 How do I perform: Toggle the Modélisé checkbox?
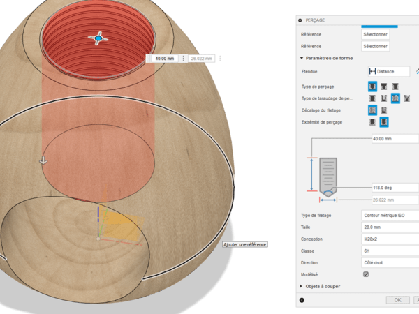pyautogui.click(x=366, y=274)
